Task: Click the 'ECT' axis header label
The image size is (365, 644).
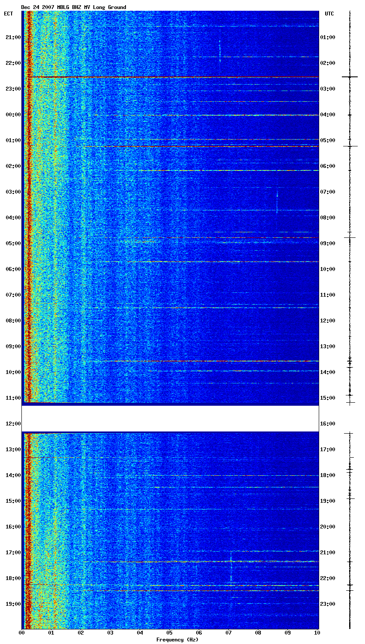Action: (9, 14)
